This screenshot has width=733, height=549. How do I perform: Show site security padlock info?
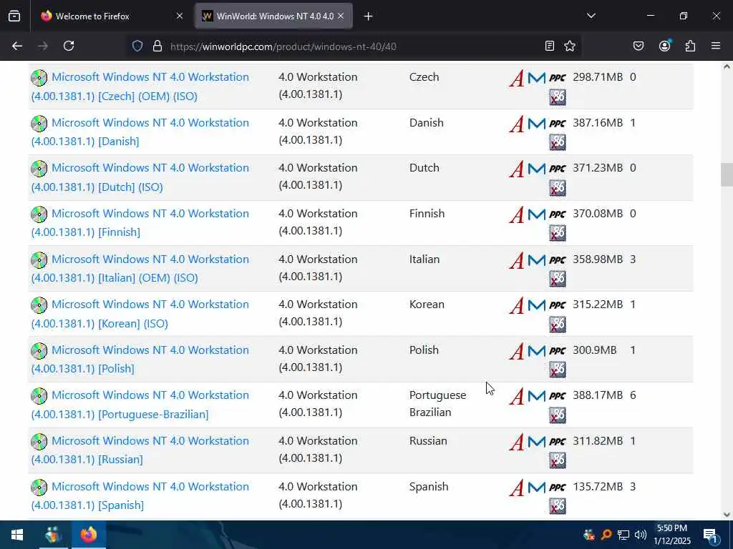(x=157, y=46)
